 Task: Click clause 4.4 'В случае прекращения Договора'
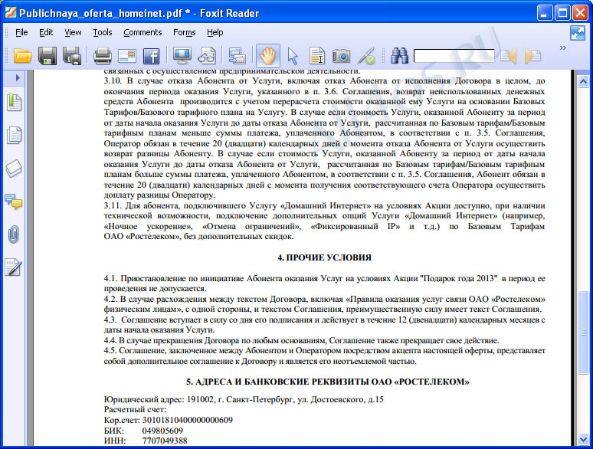click(x=301, y=340)
